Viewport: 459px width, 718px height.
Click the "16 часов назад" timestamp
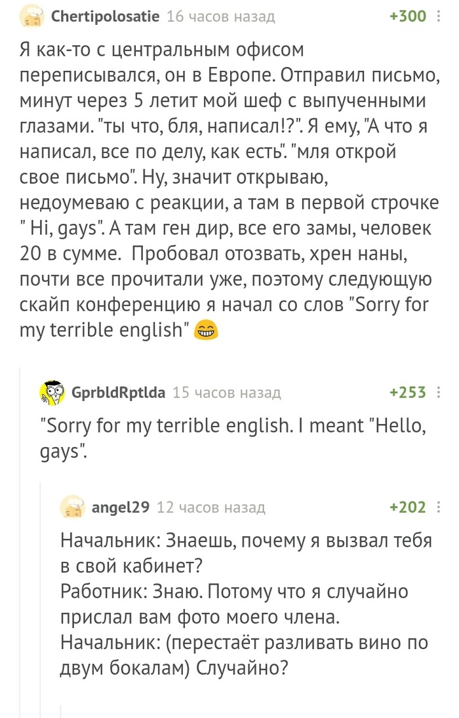(221, 17)
